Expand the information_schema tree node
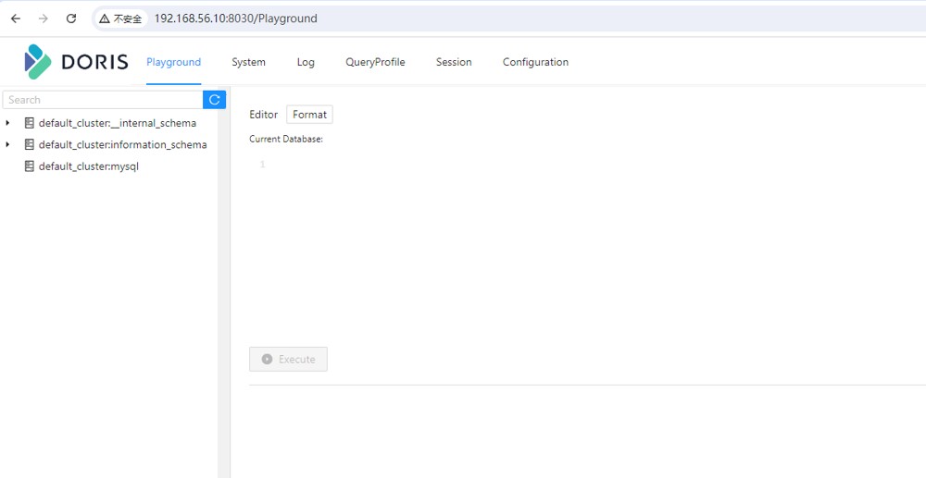This screenshot has height=478, width=926. pyautogui.click(x=7, y=144)
